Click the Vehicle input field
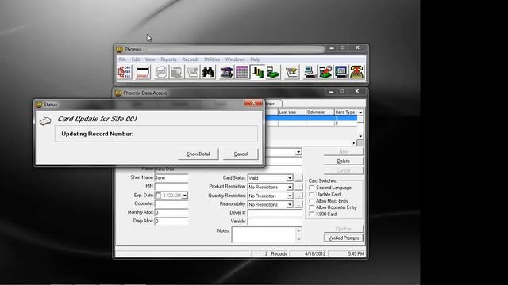The image size is (508, 285). pyautogui.click(x=275, y=222)
